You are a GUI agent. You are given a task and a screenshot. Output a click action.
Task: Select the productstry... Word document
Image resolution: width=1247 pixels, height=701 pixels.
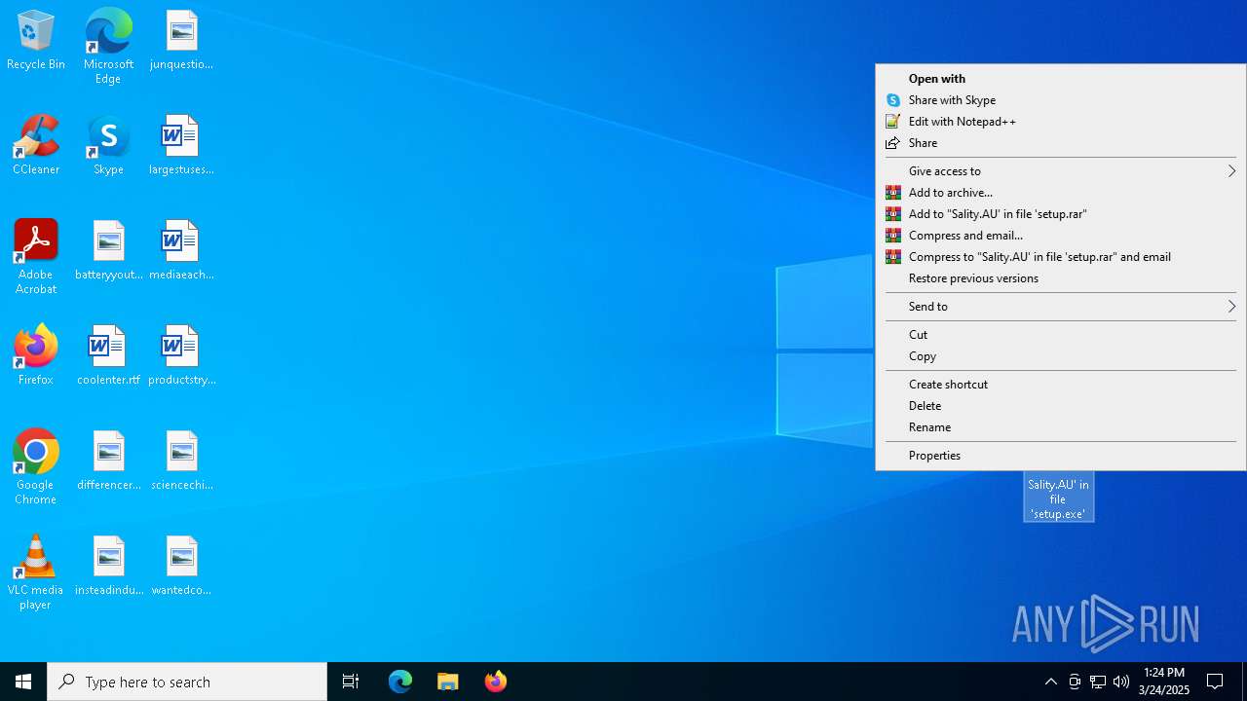tap(181, 356)
